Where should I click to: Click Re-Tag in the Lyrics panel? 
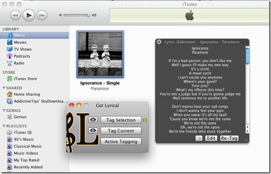(229, 138)
